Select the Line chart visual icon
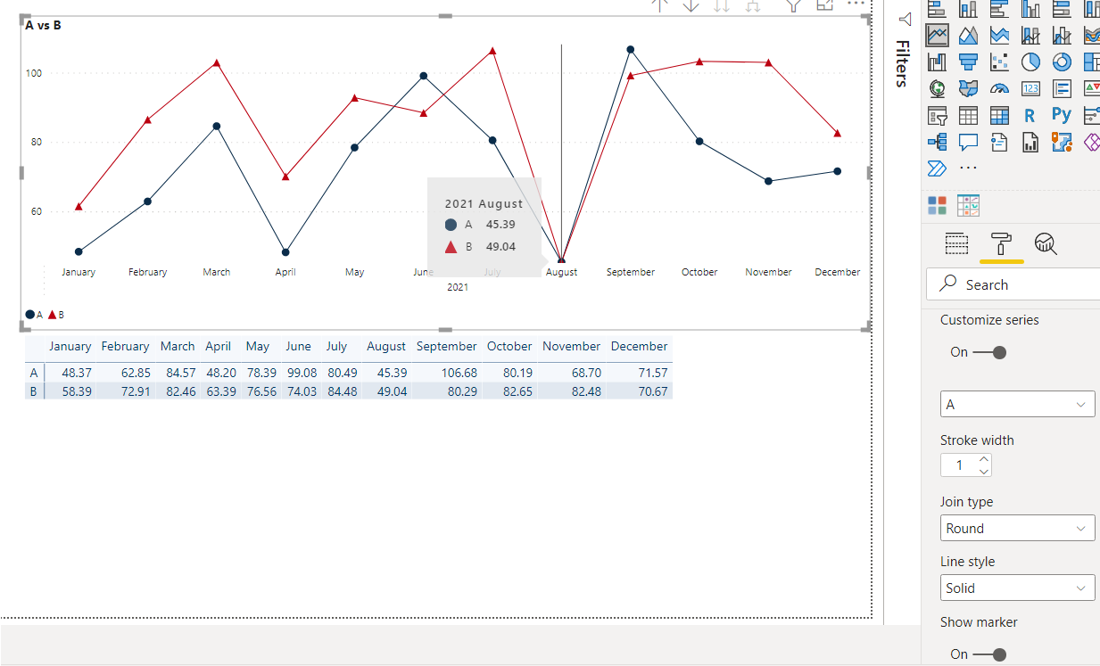The width and height of the screenshot is (1100, 666). tap(937, 35)
